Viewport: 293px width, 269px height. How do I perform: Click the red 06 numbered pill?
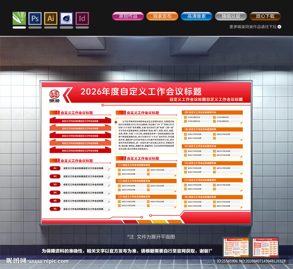(x=55, y=209)
